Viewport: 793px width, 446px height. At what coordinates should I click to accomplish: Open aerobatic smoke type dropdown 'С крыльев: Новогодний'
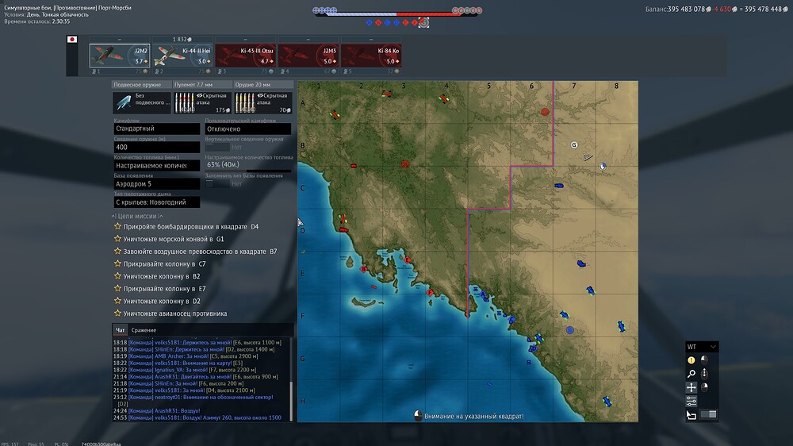157,202
